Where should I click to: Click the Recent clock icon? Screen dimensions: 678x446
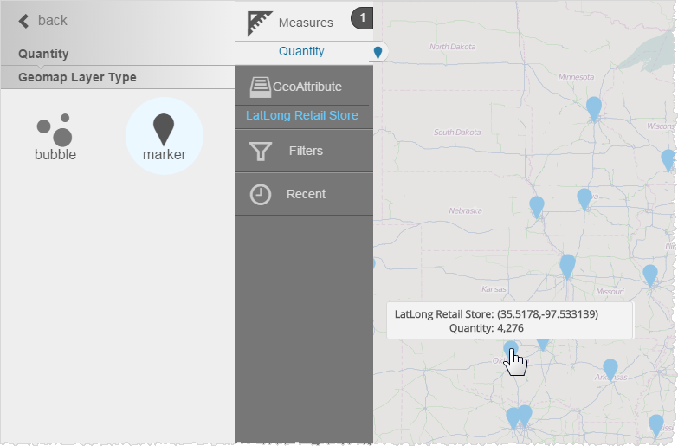tap(261, 195)
